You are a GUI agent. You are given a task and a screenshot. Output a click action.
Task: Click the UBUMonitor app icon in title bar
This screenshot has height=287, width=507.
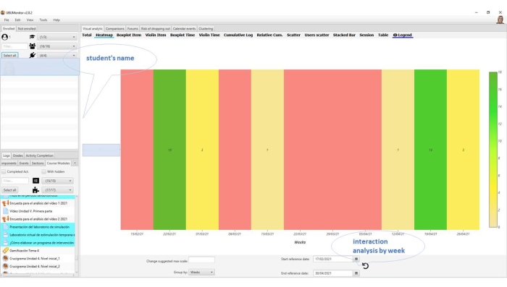pos(3,12)
